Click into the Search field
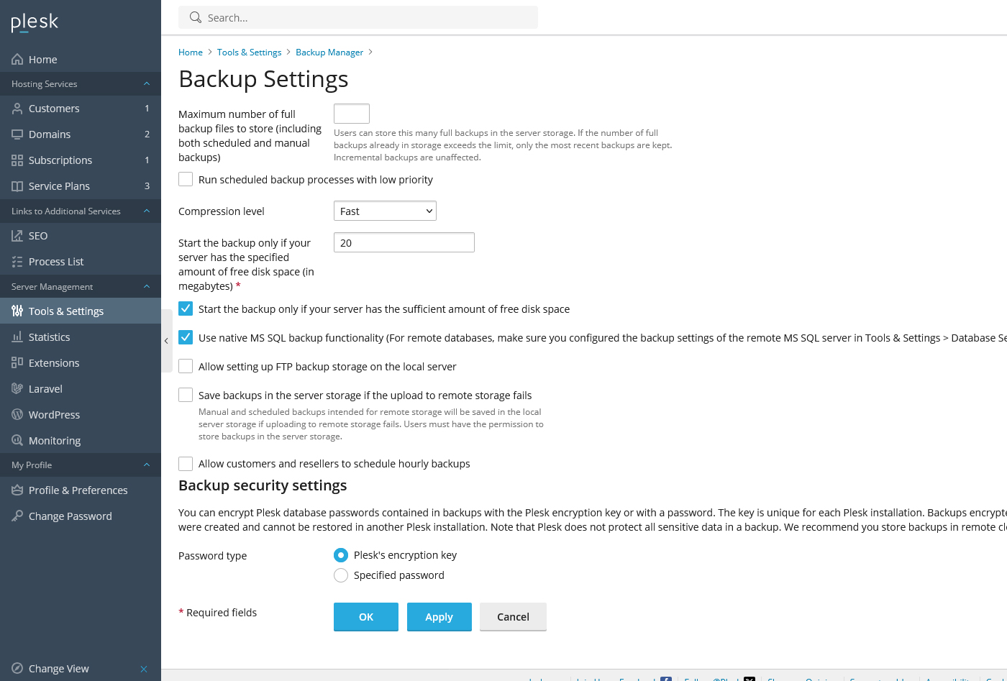The image size is (1007, 681). [x=357, y=17]
